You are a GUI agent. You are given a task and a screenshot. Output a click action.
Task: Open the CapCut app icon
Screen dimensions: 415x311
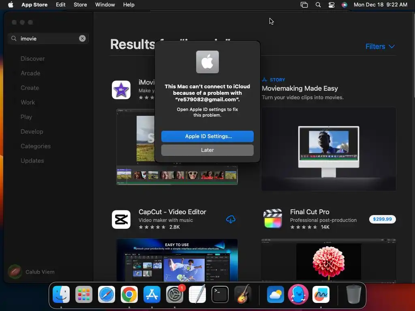click(121, 219)
